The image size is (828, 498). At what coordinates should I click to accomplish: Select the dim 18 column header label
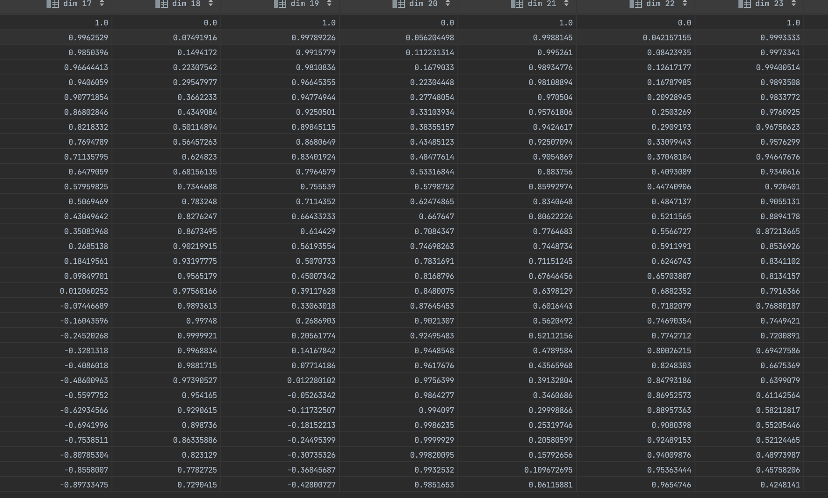186,4
